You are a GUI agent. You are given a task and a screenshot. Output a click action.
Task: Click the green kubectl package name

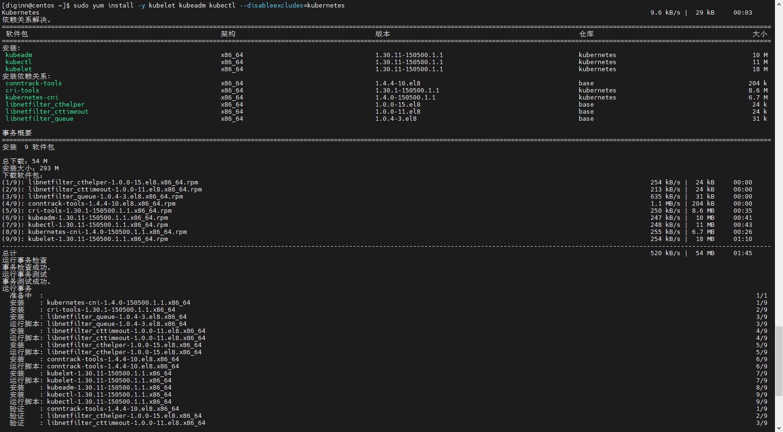click(19, 62)
